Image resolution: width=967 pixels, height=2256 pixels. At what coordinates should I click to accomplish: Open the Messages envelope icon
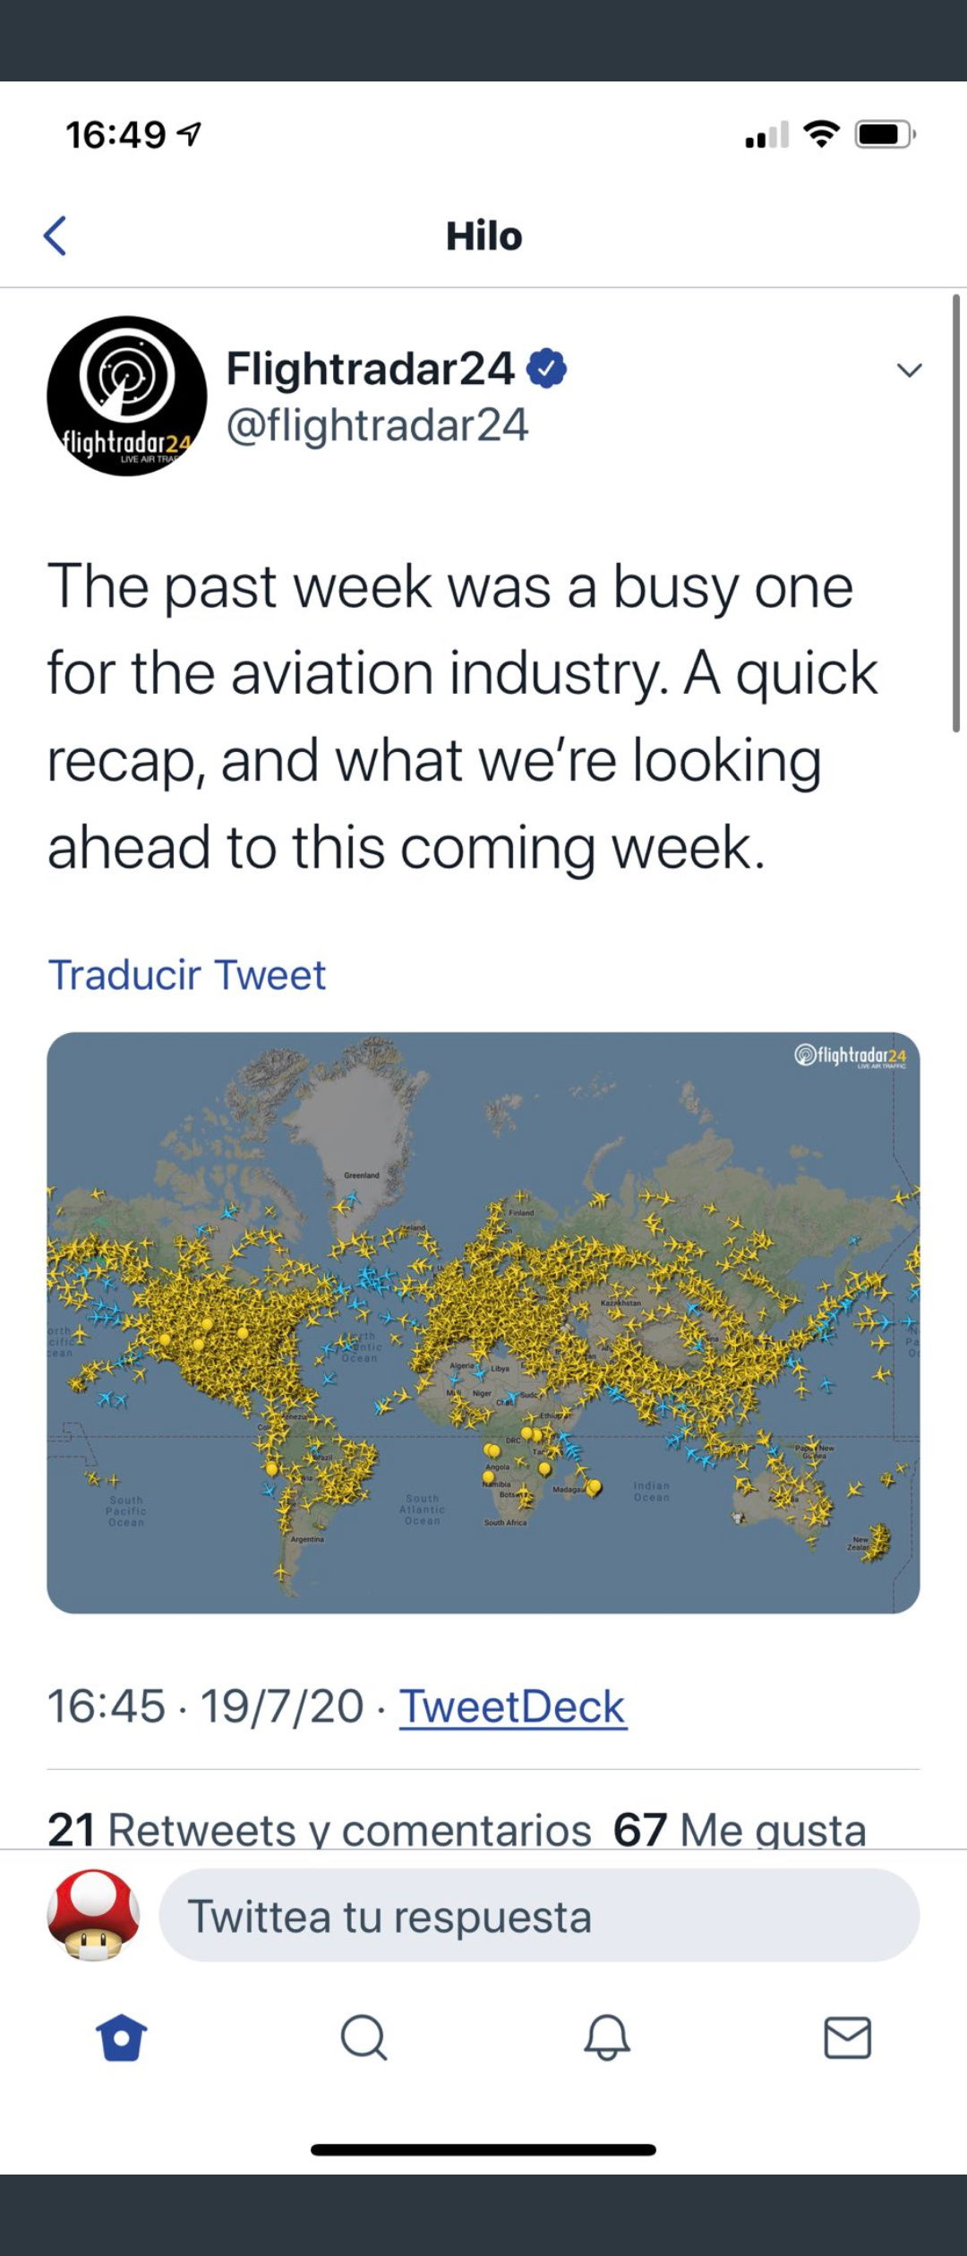tap(847, 2038)
